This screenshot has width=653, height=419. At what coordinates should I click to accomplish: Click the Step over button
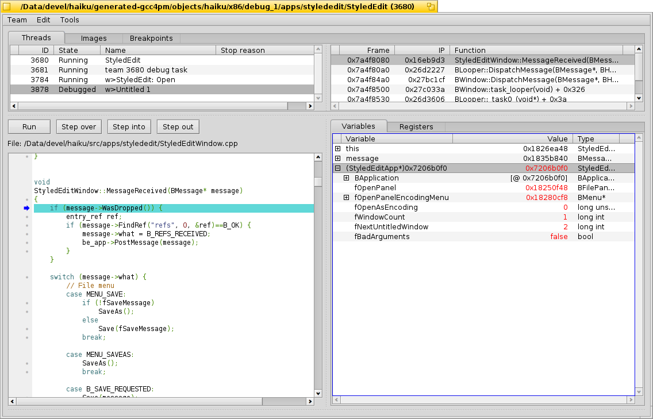(79, 126)
